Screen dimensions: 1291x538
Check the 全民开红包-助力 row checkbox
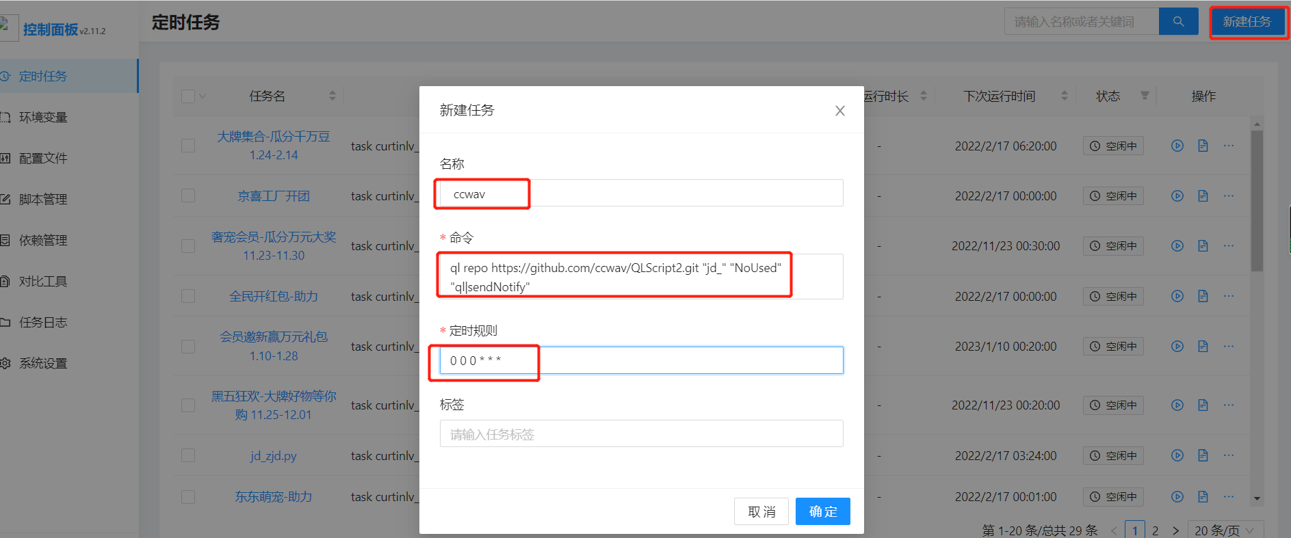pos(188,296)
